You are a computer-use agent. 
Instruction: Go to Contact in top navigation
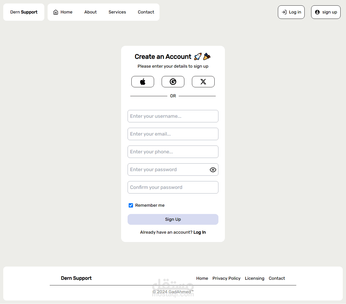pos(146,12)
